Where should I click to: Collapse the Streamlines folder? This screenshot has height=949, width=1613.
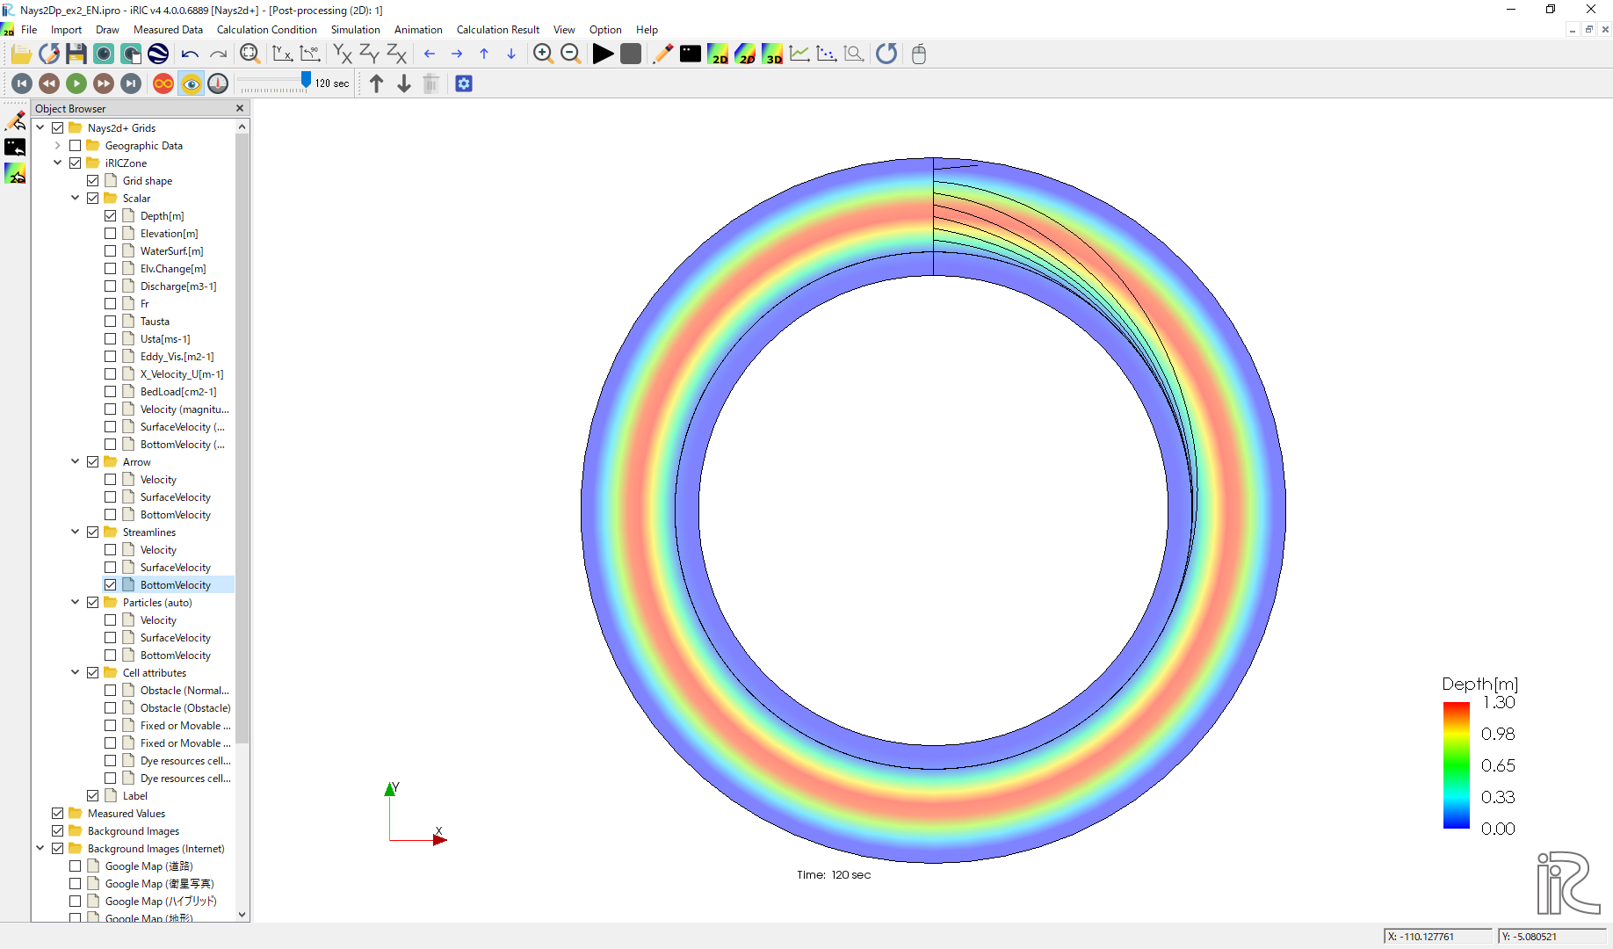tap(76, 532)
